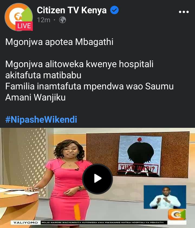Click the Saumu Amani Wanjiku caption line

click(x=89, y=92)
